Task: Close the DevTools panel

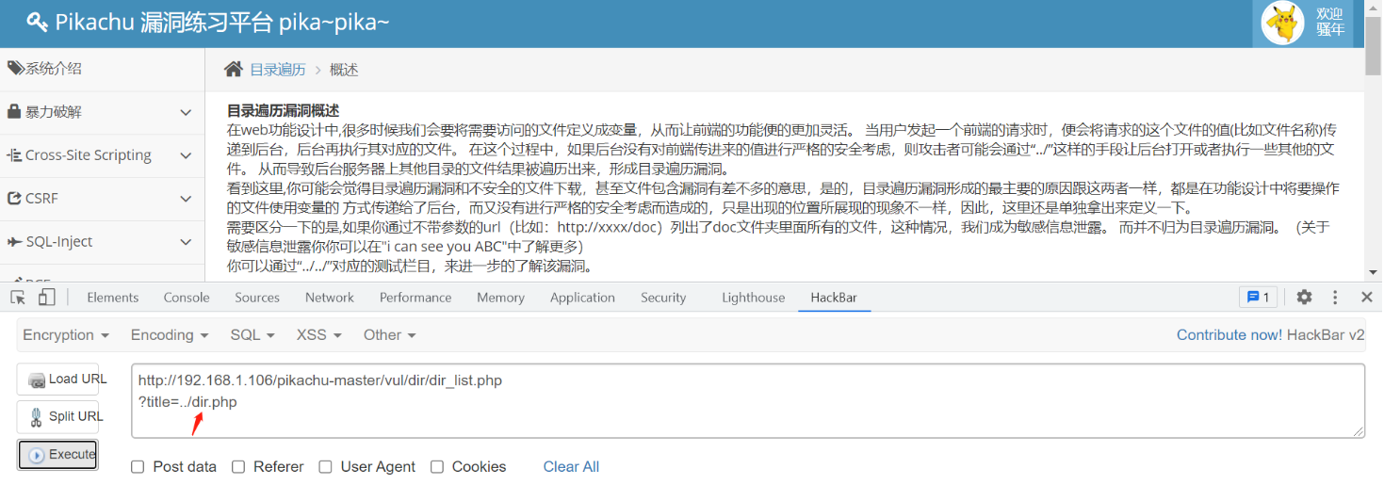Action: click(1367, 298)
